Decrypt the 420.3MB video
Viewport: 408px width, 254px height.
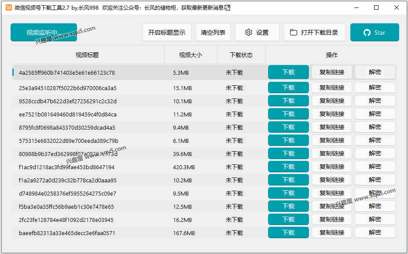pyautogui.click(x=375, y=167)
